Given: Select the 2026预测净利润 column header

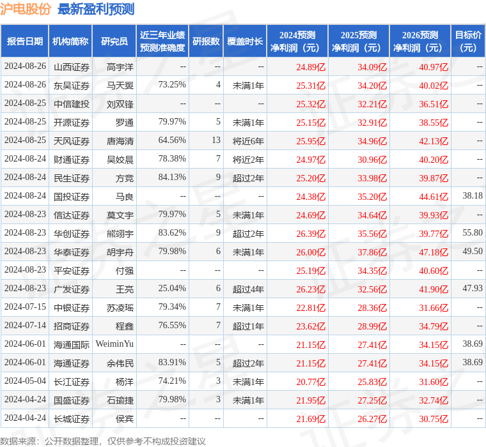Looking at the screenshot, I should pos(420,41).
